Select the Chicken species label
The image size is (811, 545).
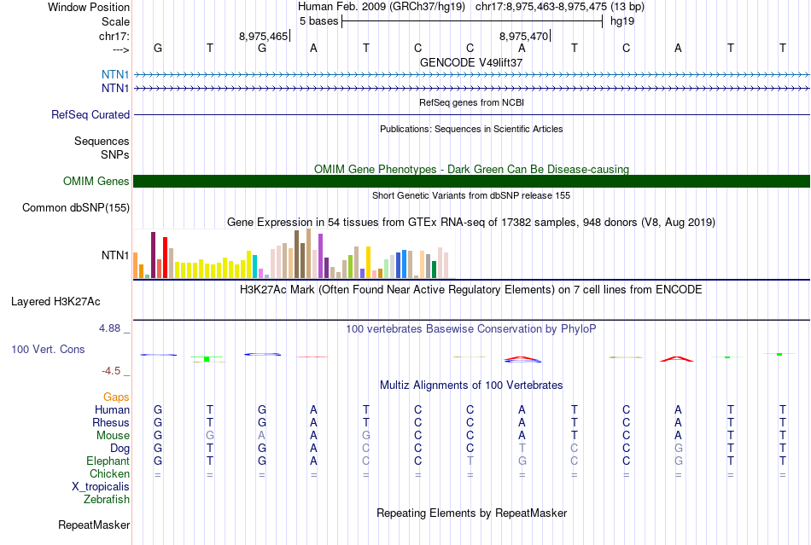[x=109, y=473]
